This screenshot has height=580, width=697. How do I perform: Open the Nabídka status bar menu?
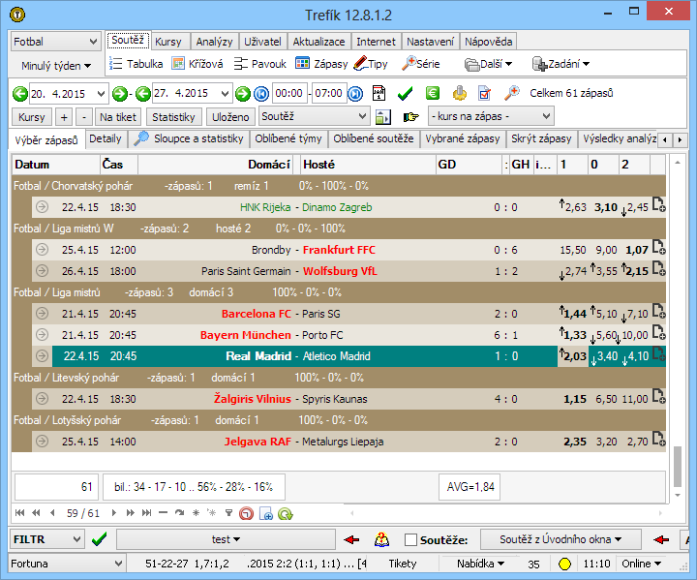point(481,564)
